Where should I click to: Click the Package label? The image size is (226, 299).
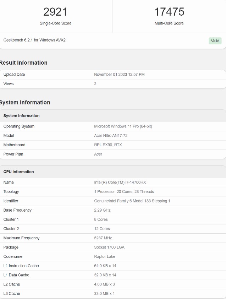(11, 247)
